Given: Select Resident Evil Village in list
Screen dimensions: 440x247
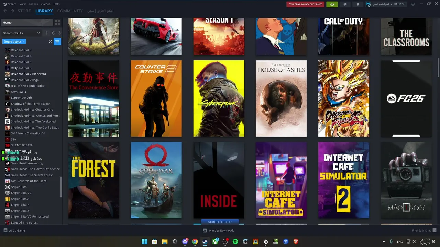Looking at the screenshot, I should click(25, 80).
